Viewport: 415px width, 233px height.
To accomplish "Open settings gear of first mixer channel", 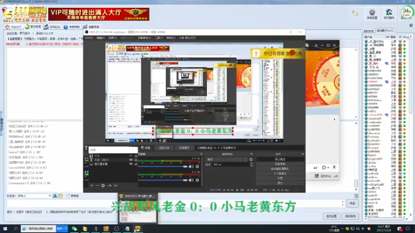I will click(x=197, y=167).
